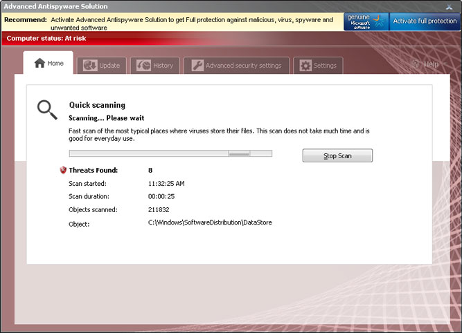This screenshot has height=333, width=462.
Task: Click the 'Scan started:' label
Action: 87,184
